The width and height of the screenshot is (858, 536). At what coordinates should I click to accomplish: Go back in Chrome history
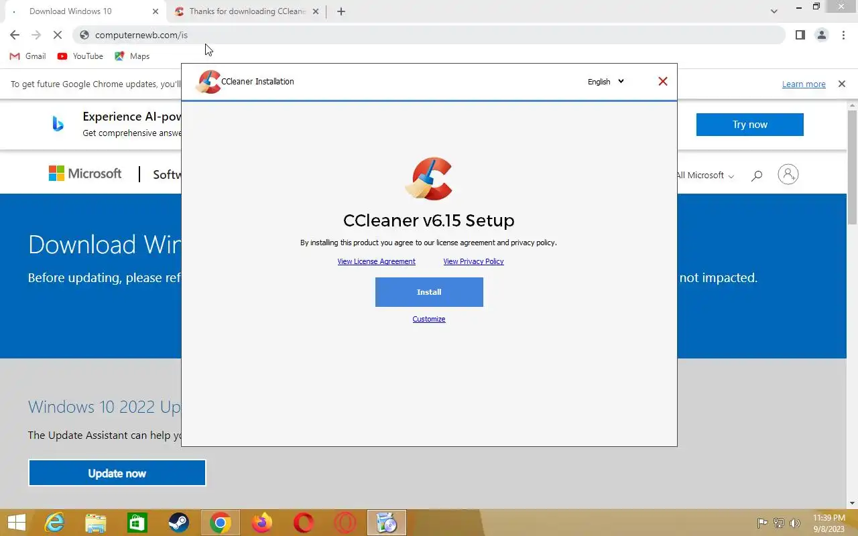pyautogui.click(x=15, y=35)
